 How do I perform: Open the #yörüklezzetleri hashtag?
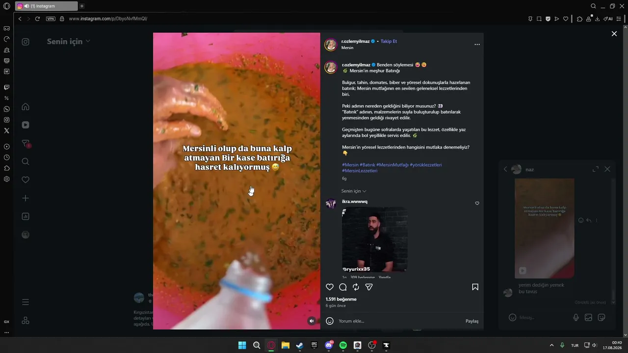426,165
